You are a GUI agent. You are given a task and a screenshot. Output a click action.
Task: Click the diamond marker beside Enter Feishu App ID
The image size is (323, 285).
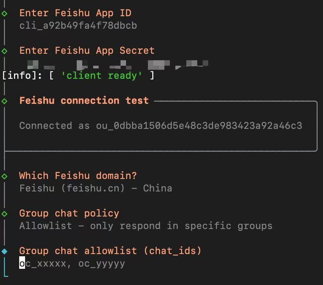pos(4,13)
